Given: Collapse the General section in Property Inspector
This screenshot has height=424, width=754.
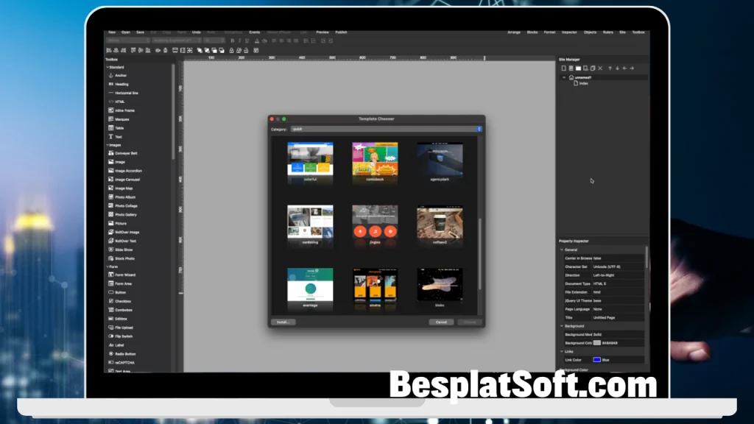Looking at the screenshot, I should (x=562, y=250).
